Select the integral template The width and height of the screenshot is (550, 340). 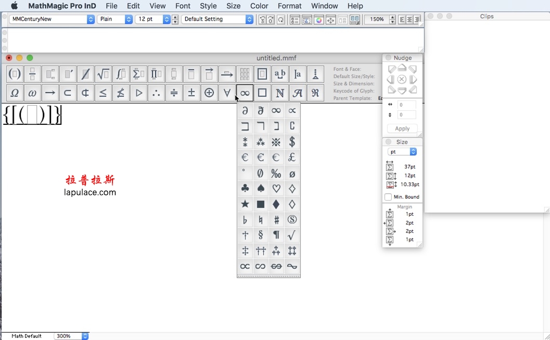click(121, 74)
